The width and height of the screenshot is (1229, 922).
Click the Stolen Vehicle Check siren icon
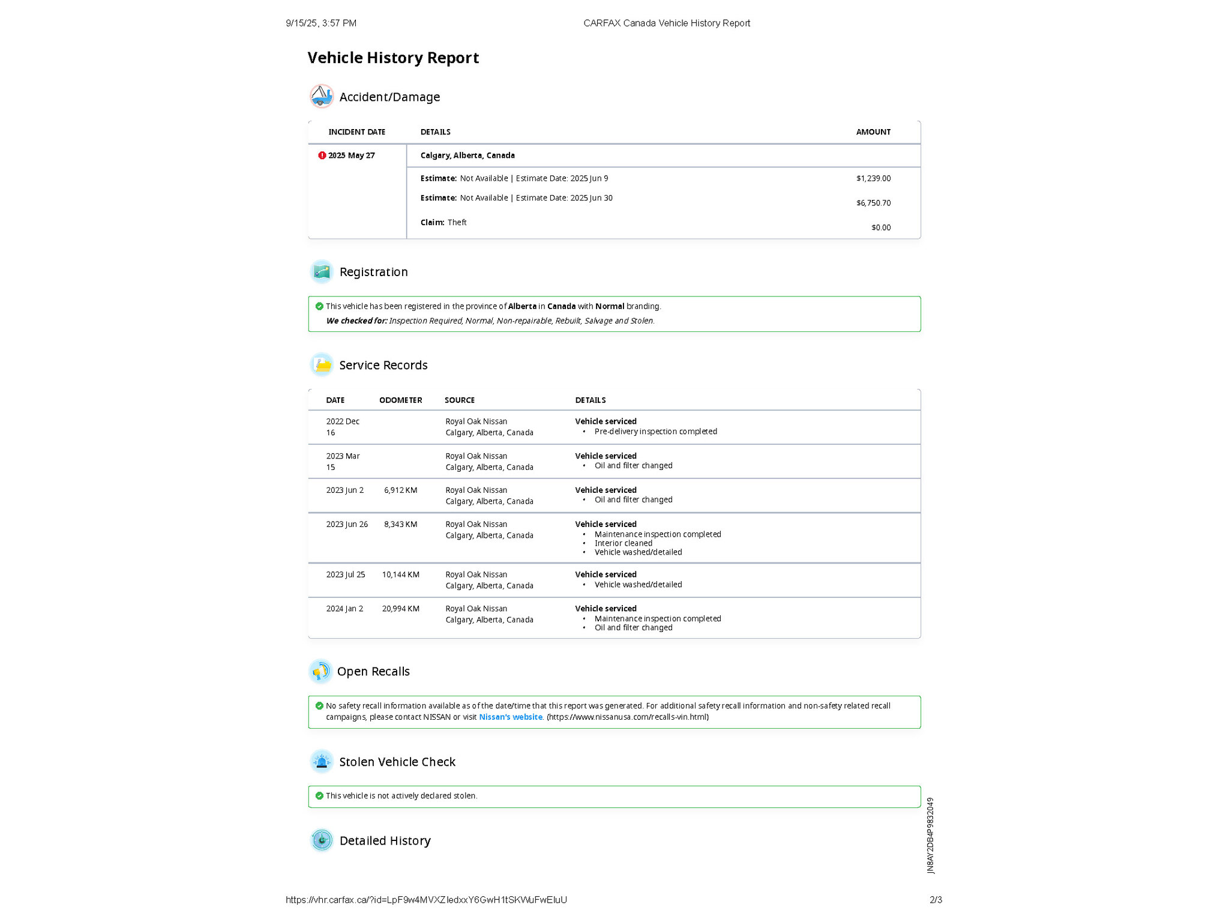click(322, 762)
